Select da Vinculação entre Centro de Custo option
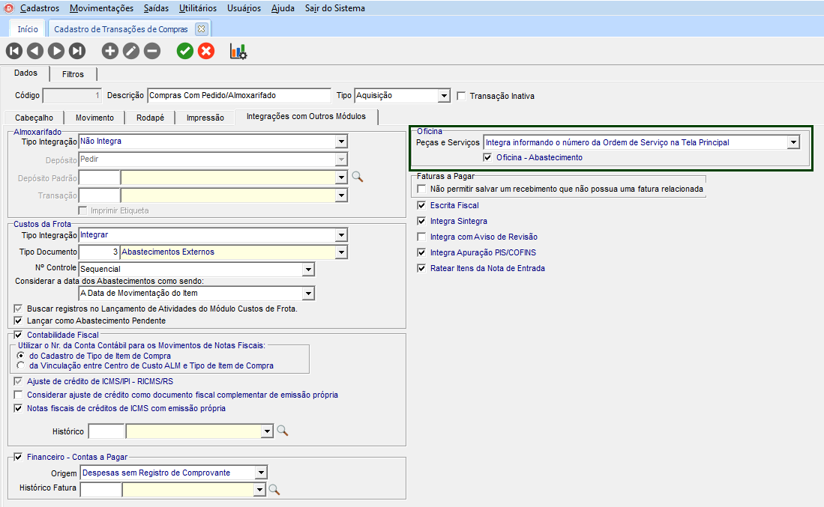 tap(21, 365)
